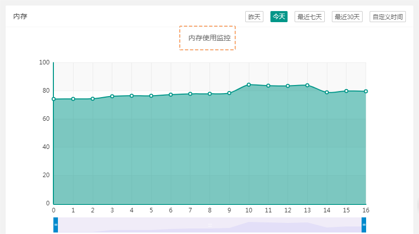
Task: Switch to 最近七天 time range
Action: pyautogui.click(x=309, y=17)
